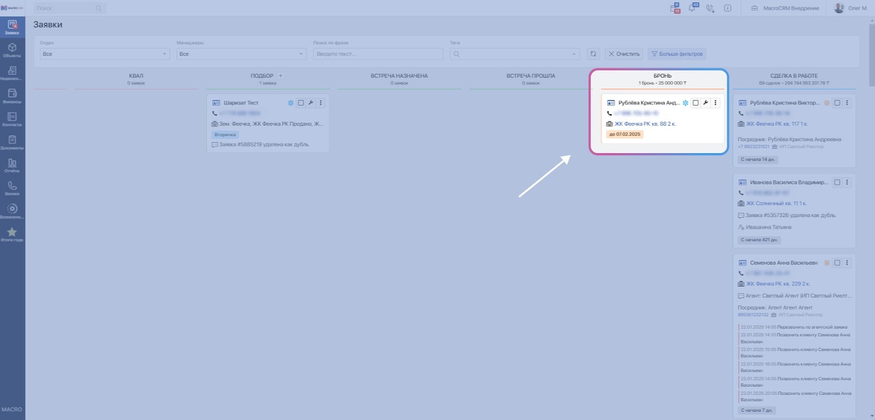The image size is (875, 420).
Task: Click the wrench icon on Рублёва Кристина Анд... card
Action: tap(705, 103)
